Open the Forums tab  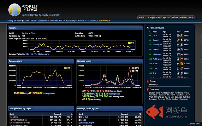point(183,18)
